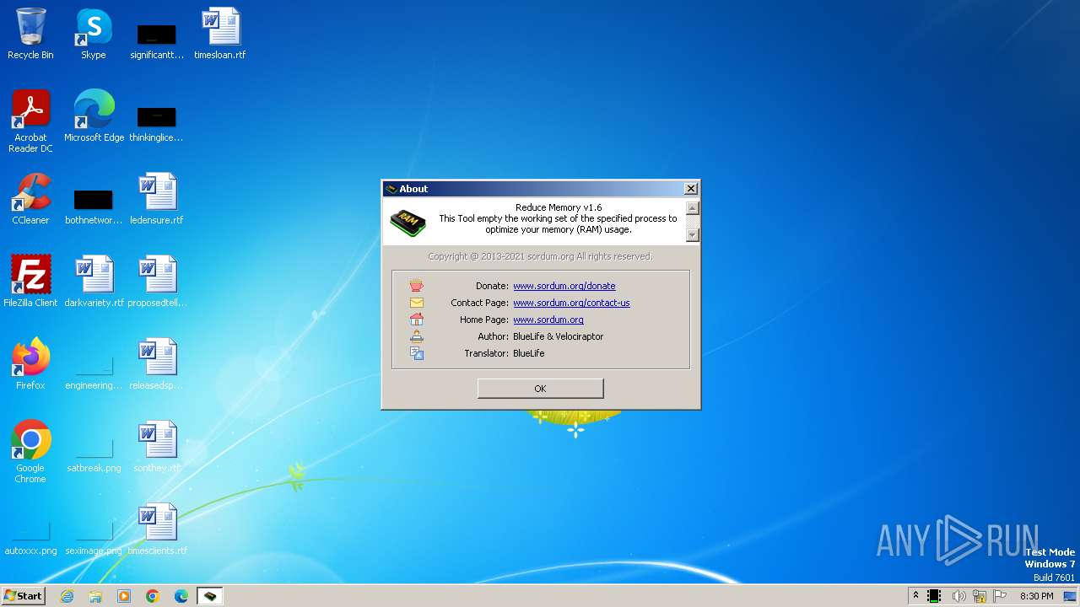Launch Chrome from the taskbar
The height and width of the screenshot is (607, 1080).
153,596
